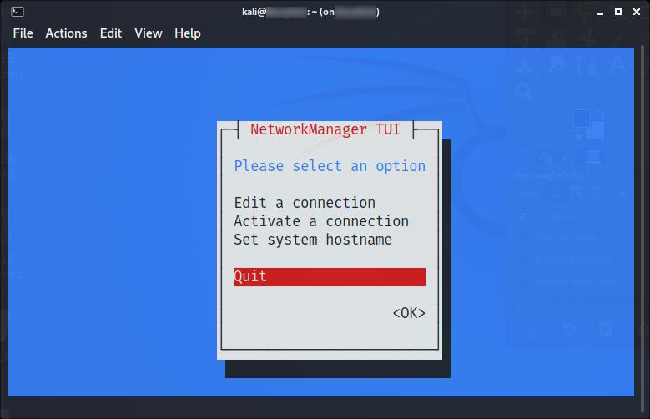Click the terminal icon in title bar

point(18,12)
